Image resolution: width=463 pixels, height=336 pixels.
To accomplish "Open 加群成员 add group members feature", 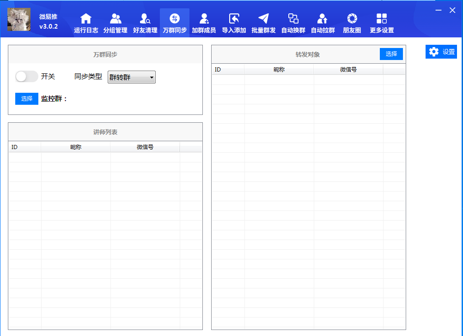I will point(204,22).
